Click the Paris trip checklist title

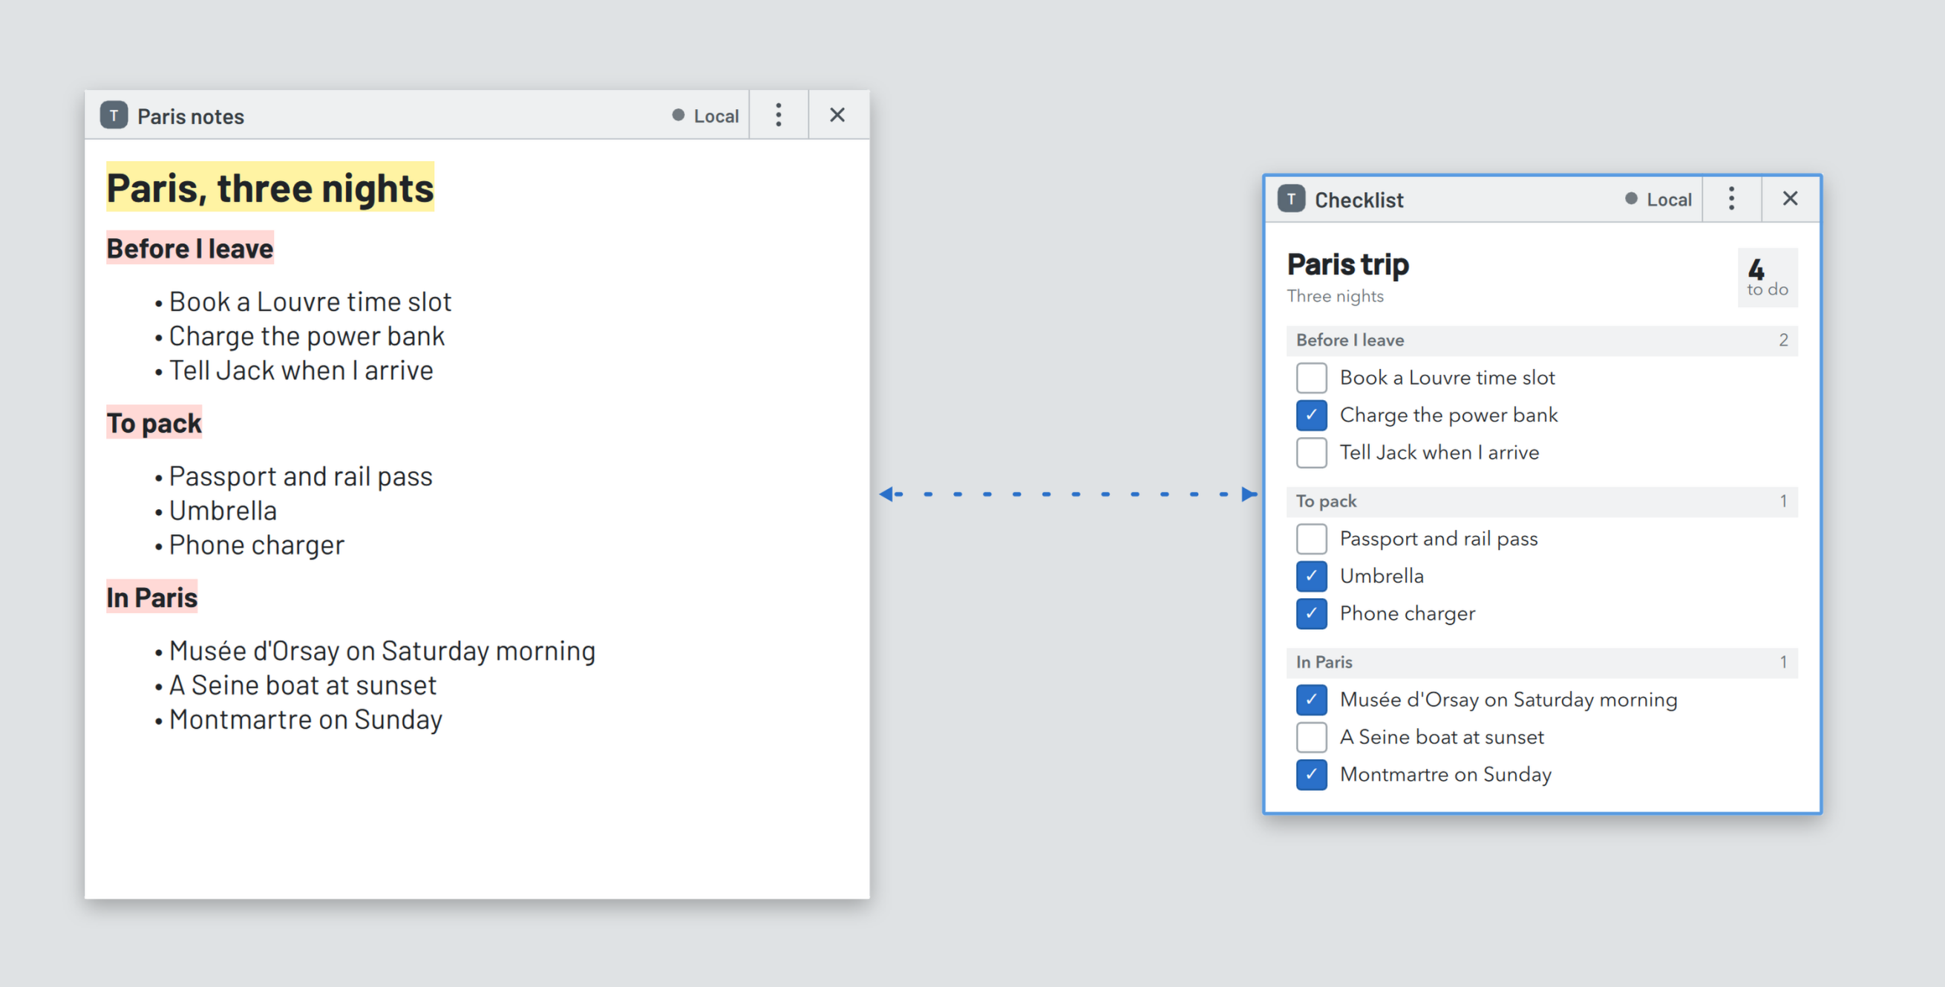click(1347, 265)
